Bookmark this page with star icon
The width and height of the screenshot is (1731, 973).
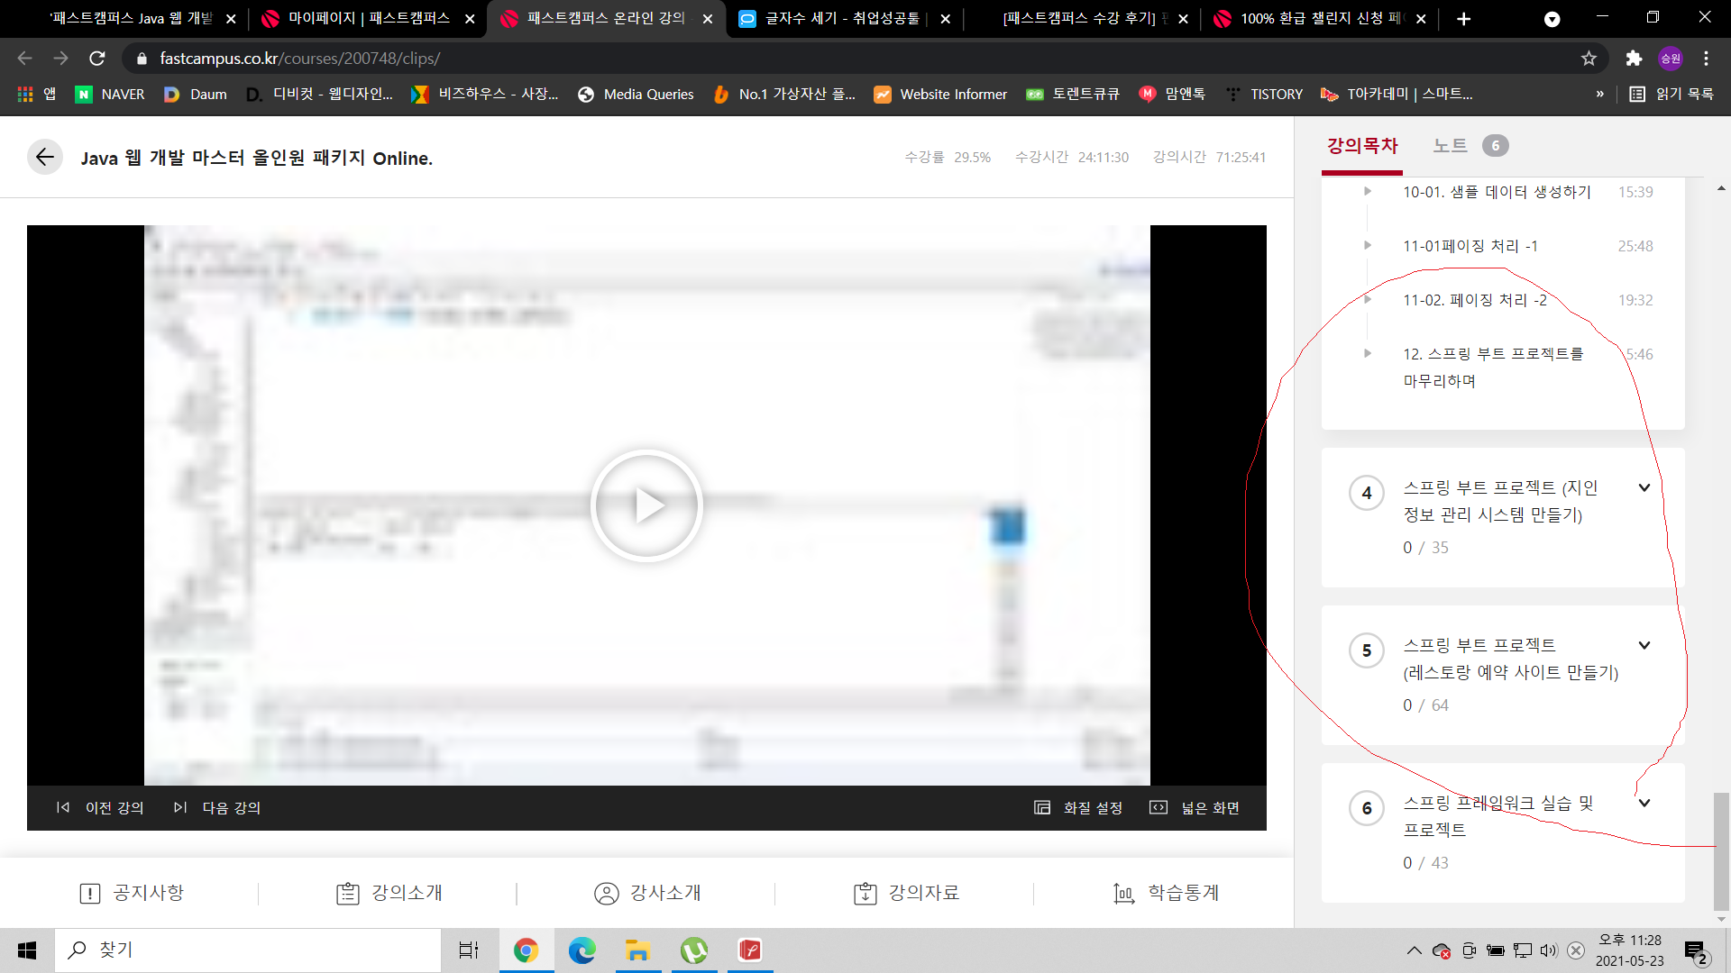click(x=1589, y=59)
